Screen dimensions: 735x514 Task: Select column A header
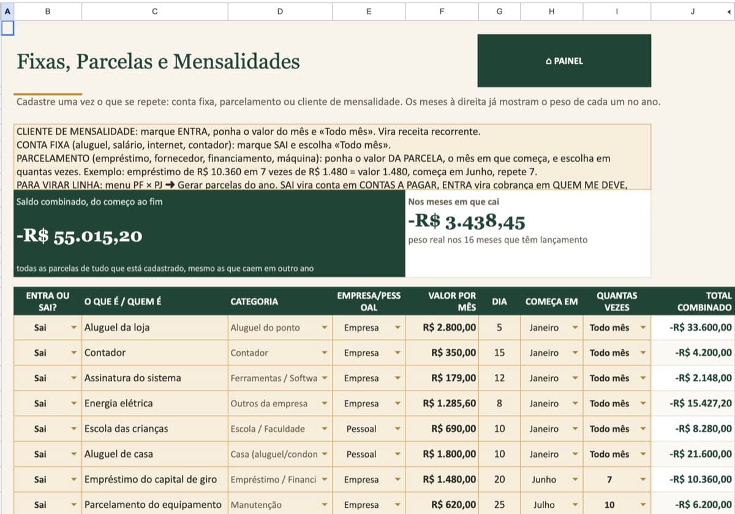point(7,10)
